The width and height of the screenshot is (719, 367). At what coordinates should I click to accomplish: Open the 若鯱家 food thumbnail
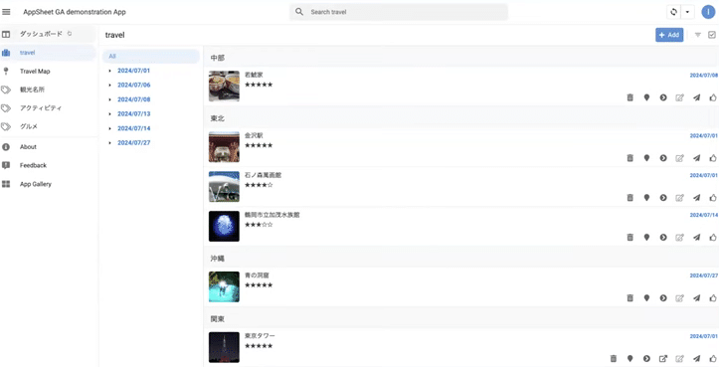tap(224, 86)
